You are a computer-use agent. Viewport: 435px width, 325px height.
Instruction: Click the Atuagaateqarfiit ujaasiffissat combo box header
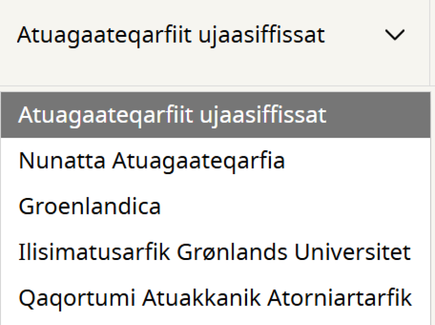click(171, 35)
